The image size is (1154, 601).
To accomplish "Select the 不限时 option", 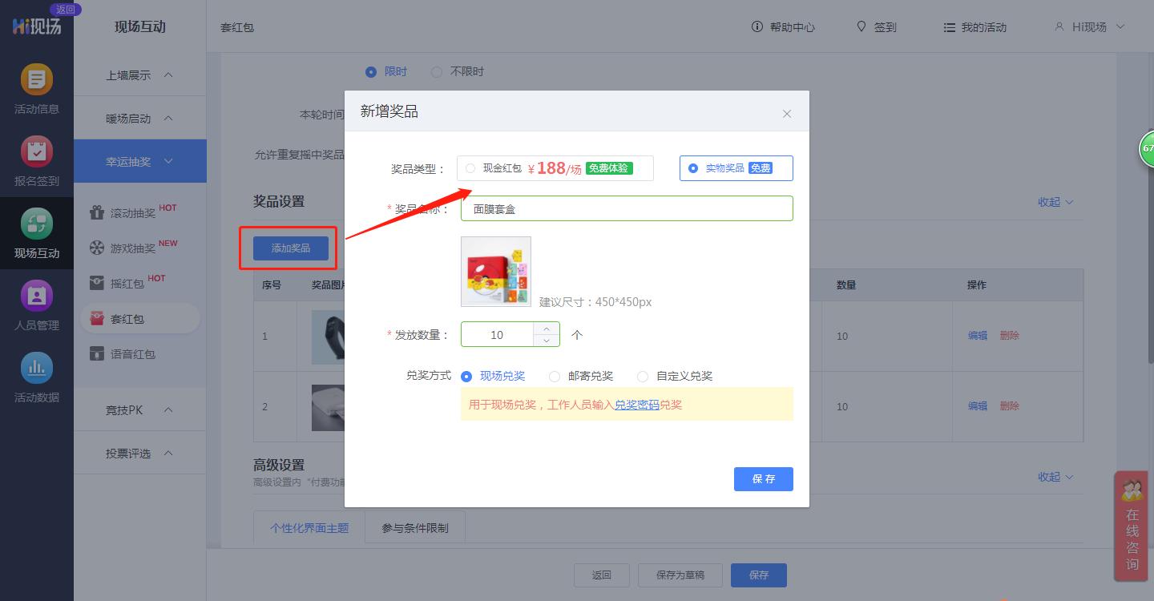I will click(x=437, y=71).
